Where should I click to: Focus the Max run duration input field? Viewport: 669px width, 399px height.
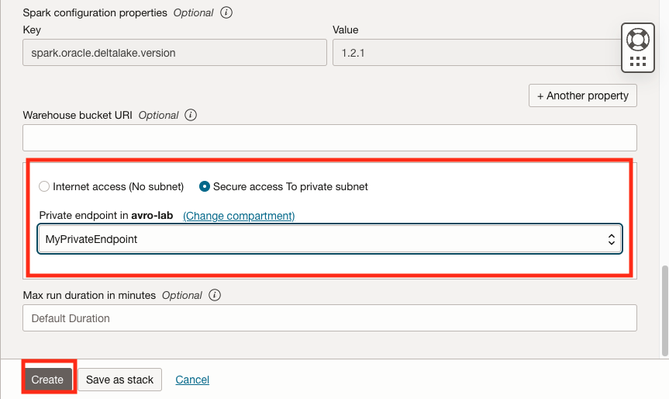pos(329,318)
